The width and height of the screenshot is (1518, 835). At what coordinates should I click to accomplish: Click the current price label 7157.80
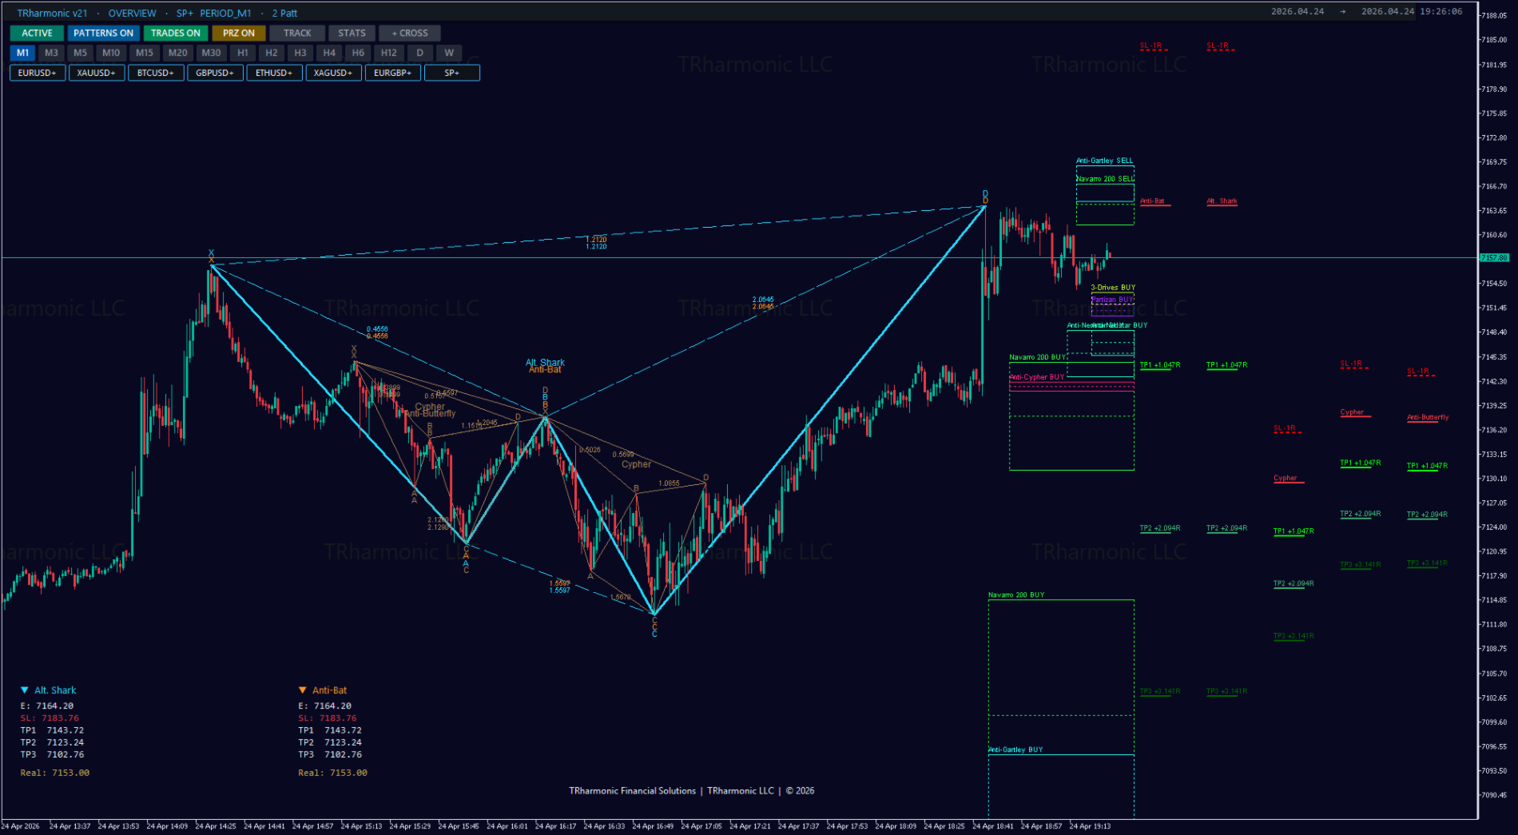[x=1494, y=257]
